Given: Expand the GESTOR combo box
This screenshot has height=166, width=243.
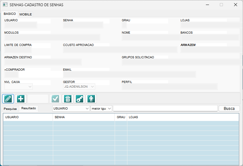Looking at the screenshot, I should click(x=92, y=87).
